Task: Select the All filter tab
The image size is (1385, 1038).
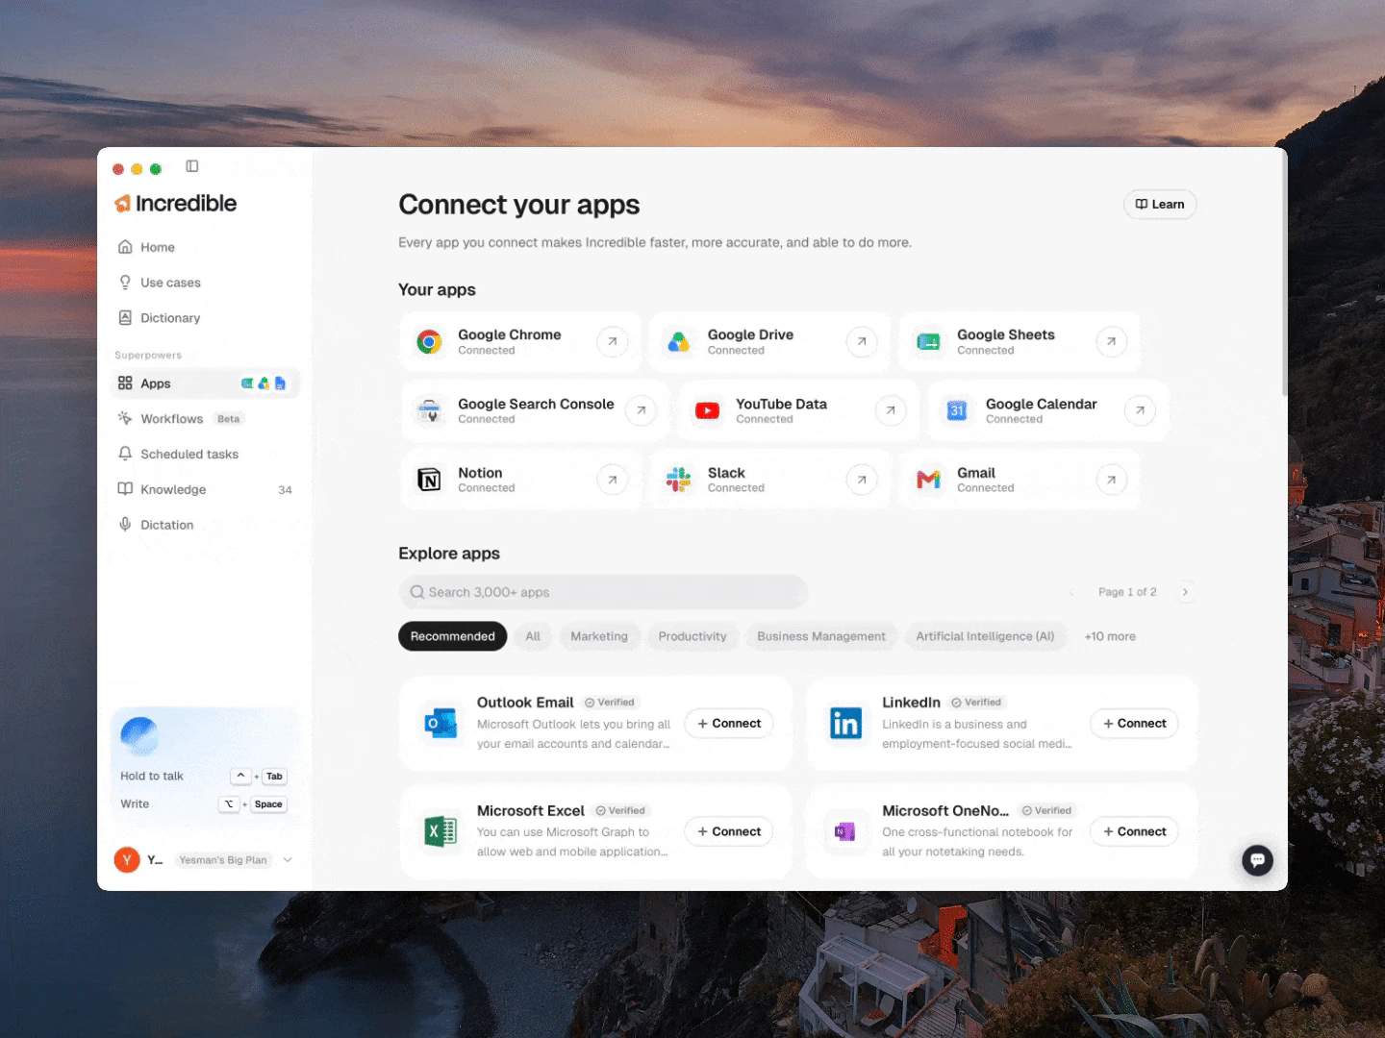Action: coord(533,636)
